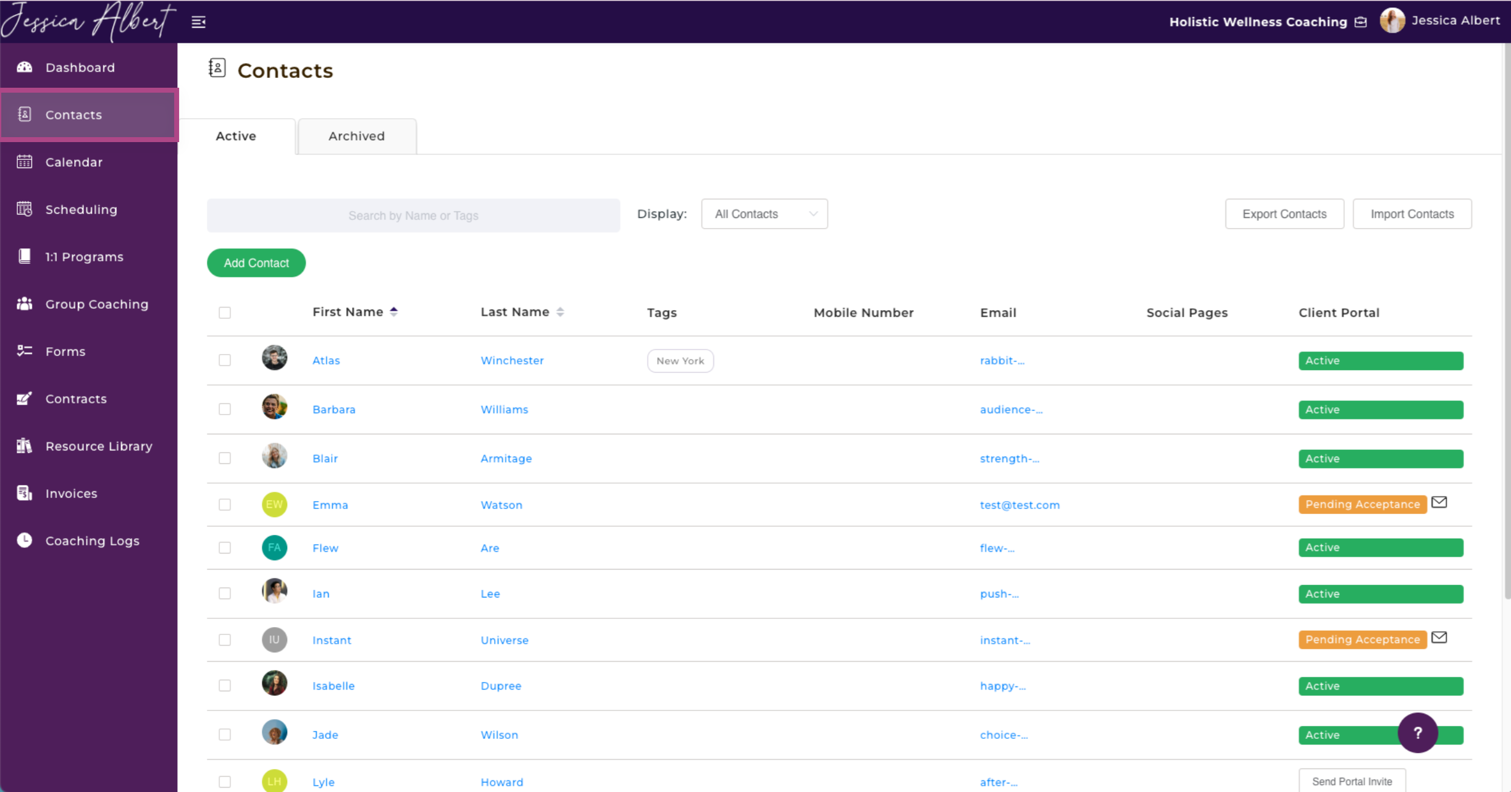1511x792 pixels.
Task: Click the FA avatar for Flew Are
Action: click(274, 547)
